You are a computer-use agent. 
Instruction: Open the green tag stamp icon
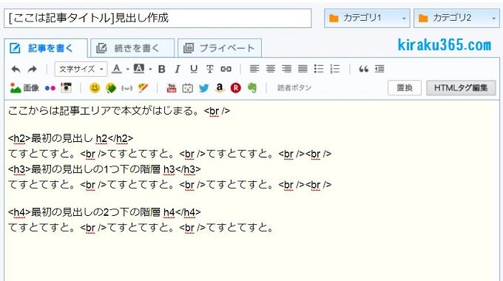111,88
